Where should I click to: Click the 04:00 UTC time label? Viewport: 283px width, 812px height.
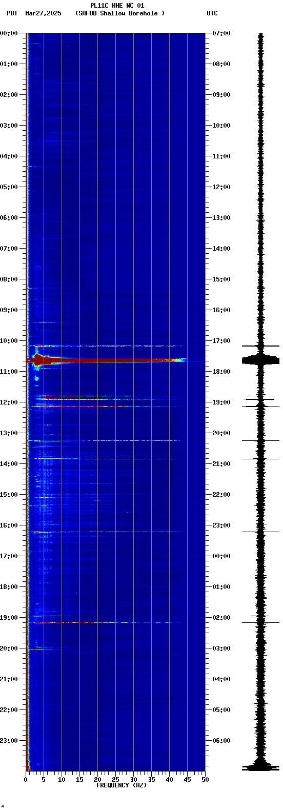[x=221, y=679]
